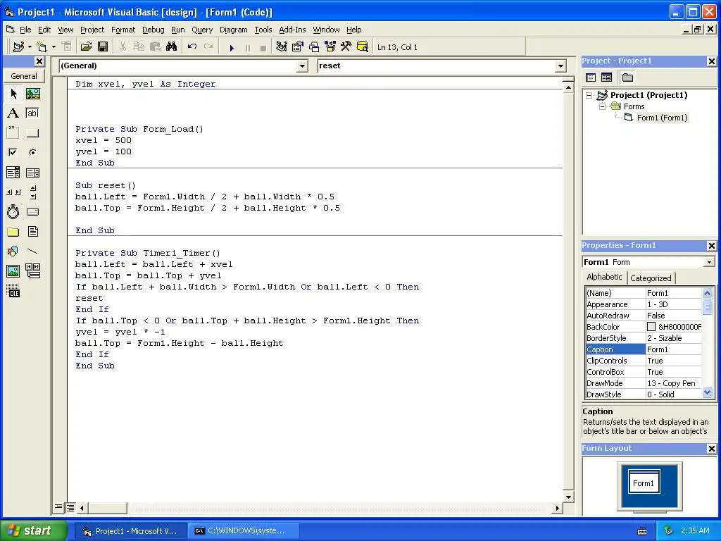Click View Code in Project panel

tap(591, 77)
